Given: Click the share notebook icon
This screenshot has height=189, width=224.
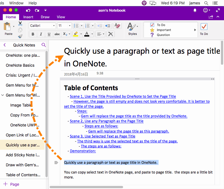Looking at the screenshot, I should [x=211, y=17].
